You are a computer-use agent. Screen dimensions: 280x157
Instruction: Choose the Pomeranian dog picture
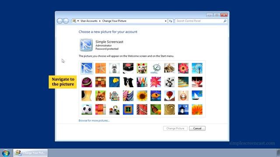tap(101, 96)
